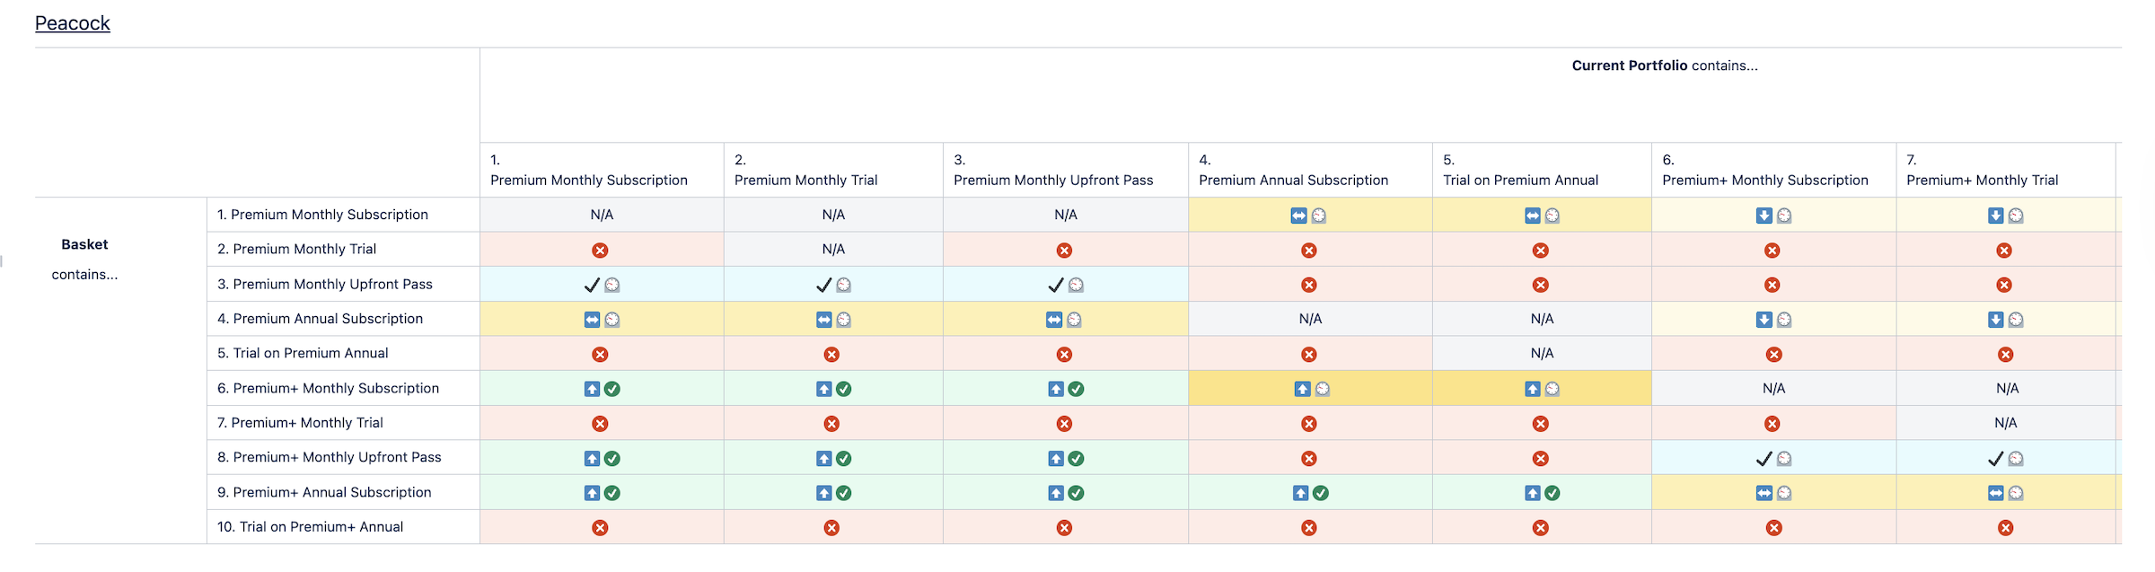Click the clock icon in Premium Monthly Subscription row, column 5
This screenshot has width=2155, height=572.
tap(1552, 216)
